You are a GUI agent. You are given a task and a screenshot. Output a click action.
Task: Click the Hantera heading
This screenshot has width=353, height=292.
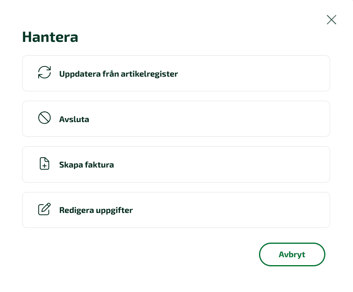pyautogui.click(x=50, y=37)
